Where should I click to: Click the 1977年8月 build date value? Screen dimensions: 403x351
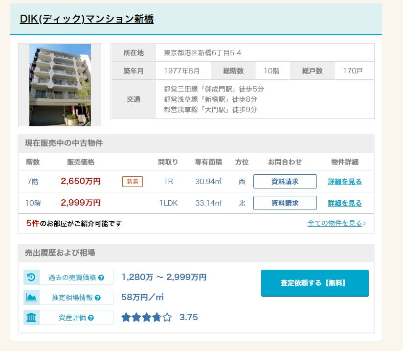182,71
